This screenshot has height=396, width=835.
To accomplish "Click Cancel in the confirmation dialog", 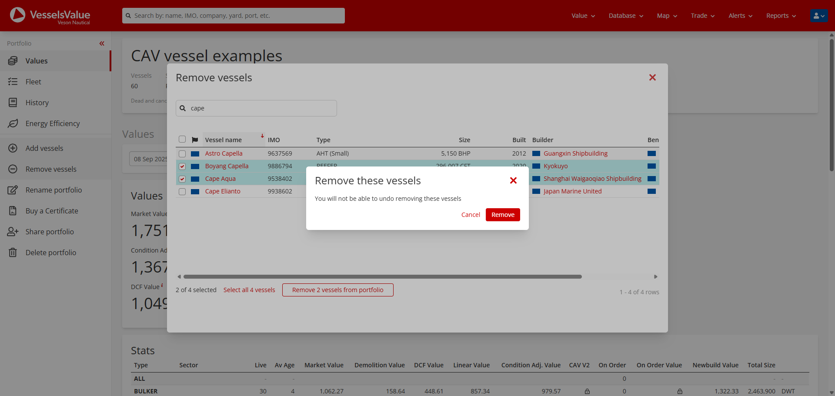I will point(470,215).
